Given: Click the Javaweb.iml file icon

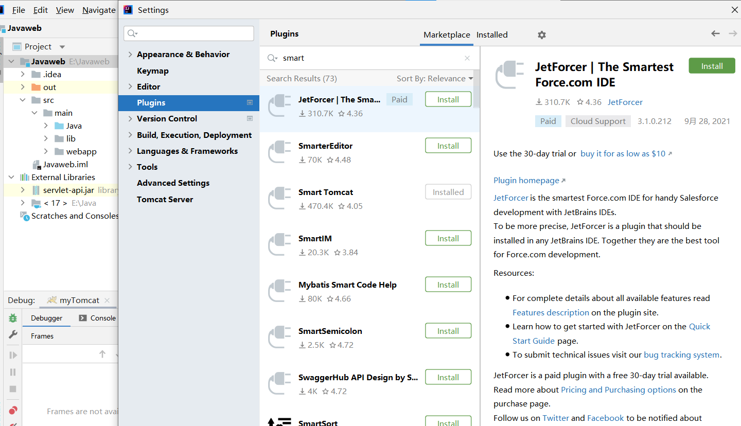Looking at the screenshot, I should 37,165.
